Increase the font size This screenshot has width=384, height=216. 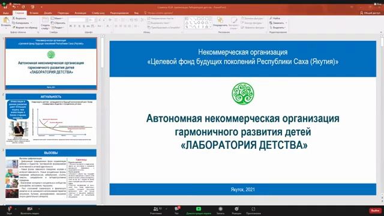pyautogui.click(x=100, y=20)
